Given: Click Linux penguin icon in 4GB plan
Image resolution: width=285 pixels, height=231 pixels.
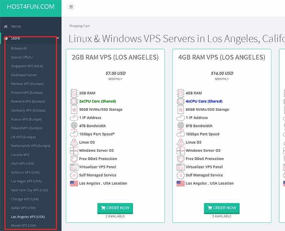Looking at the screenshot, I should coord(180,142).
